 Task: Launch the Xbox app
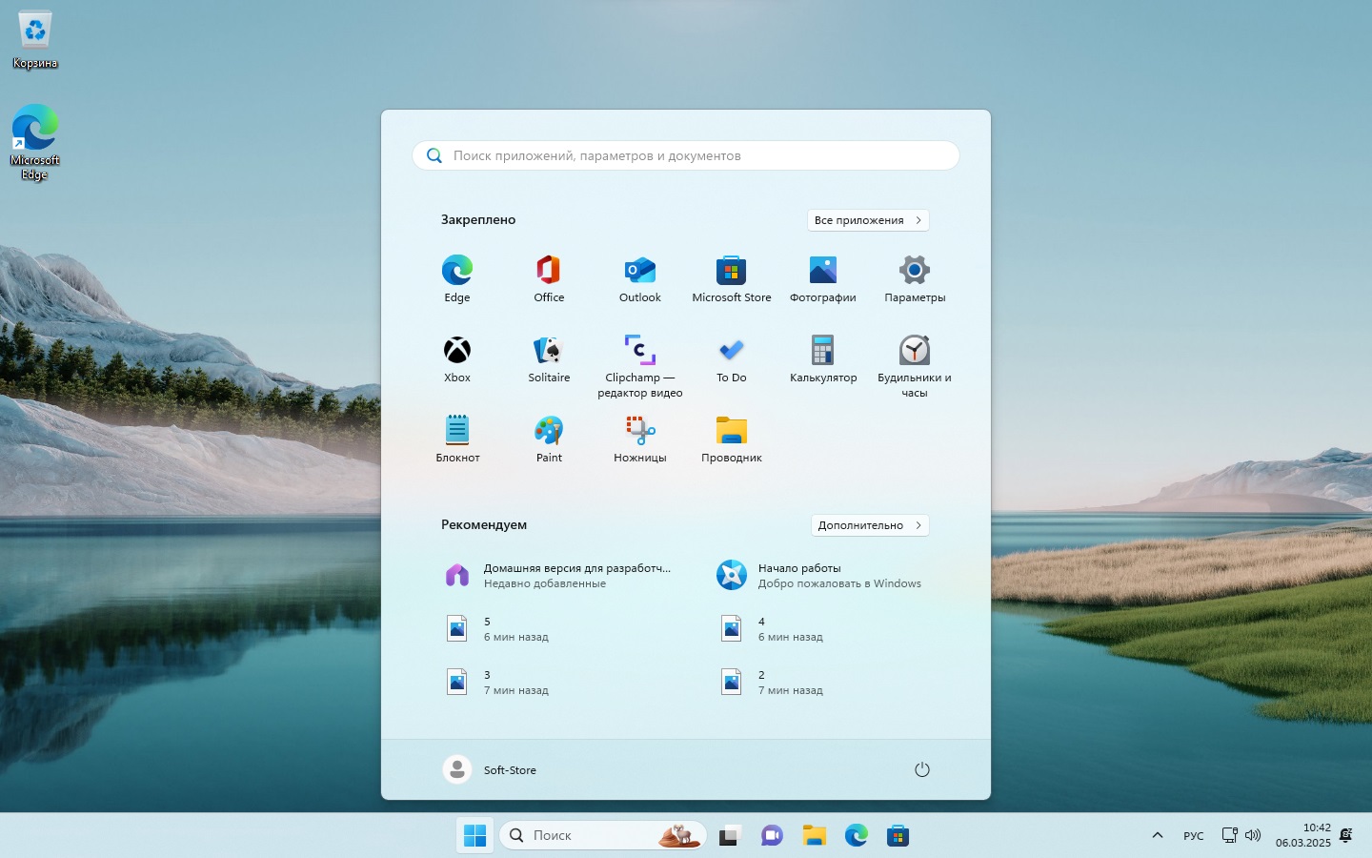click(457, 358)
